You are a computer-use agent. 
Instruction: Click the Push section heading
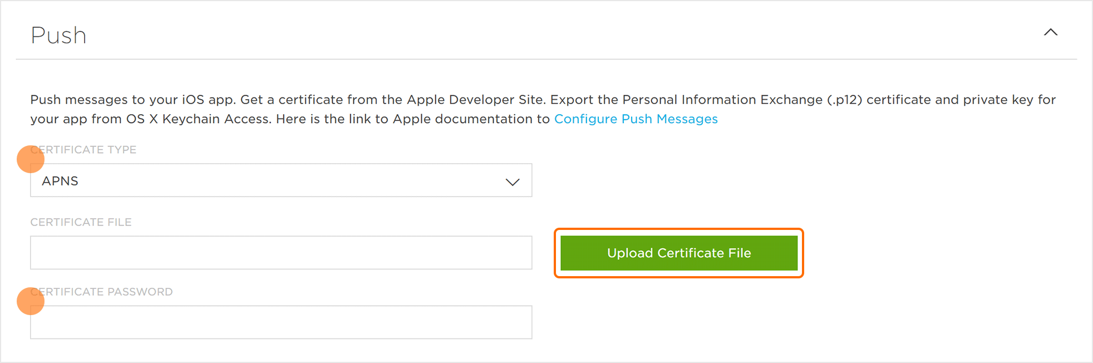pyautogui.click(x=58, y=36)
